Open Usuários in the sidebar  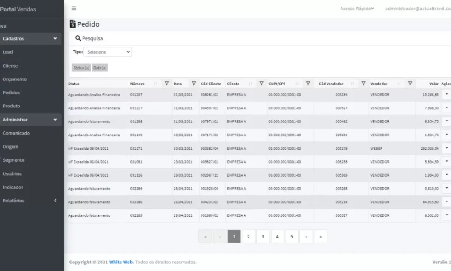(x=12, y=173)
